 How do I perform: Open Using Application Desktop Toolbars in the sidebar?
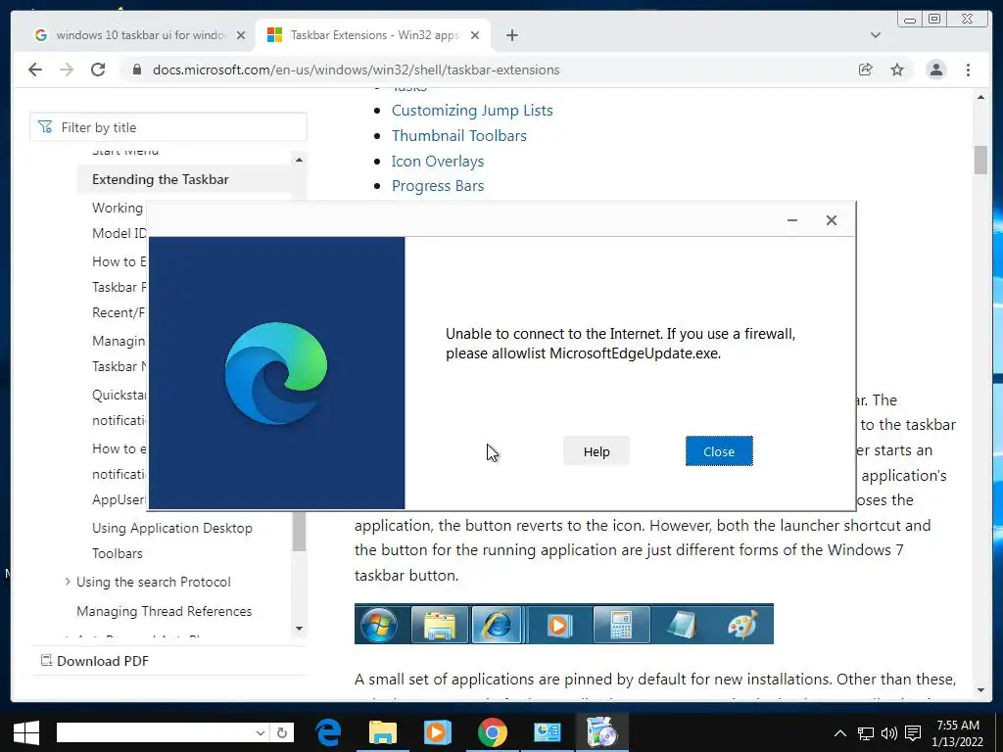(172, 540)
